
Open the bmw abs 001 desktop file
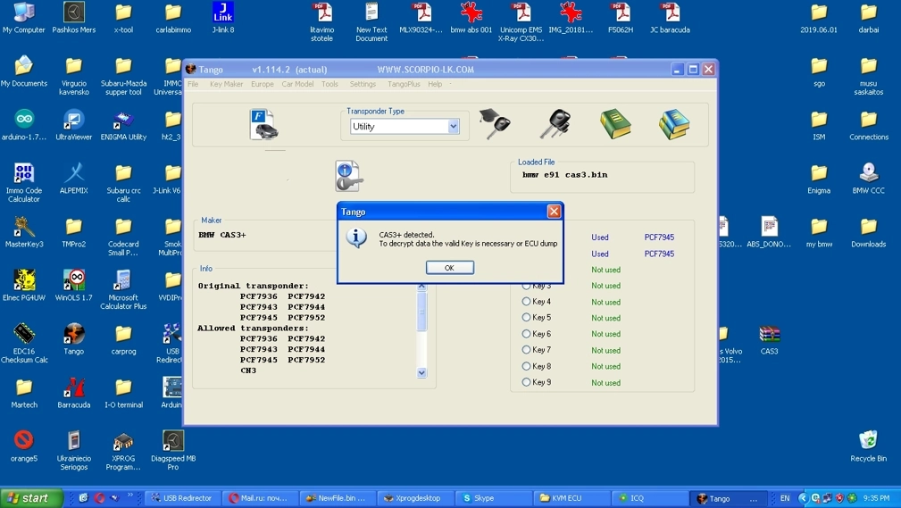click(471, 18)
